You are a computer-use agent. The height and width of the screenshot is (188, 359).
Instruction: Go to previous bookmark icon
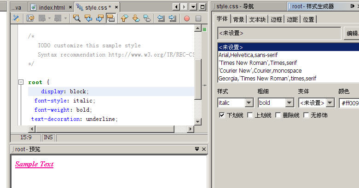tap(124, 18)
